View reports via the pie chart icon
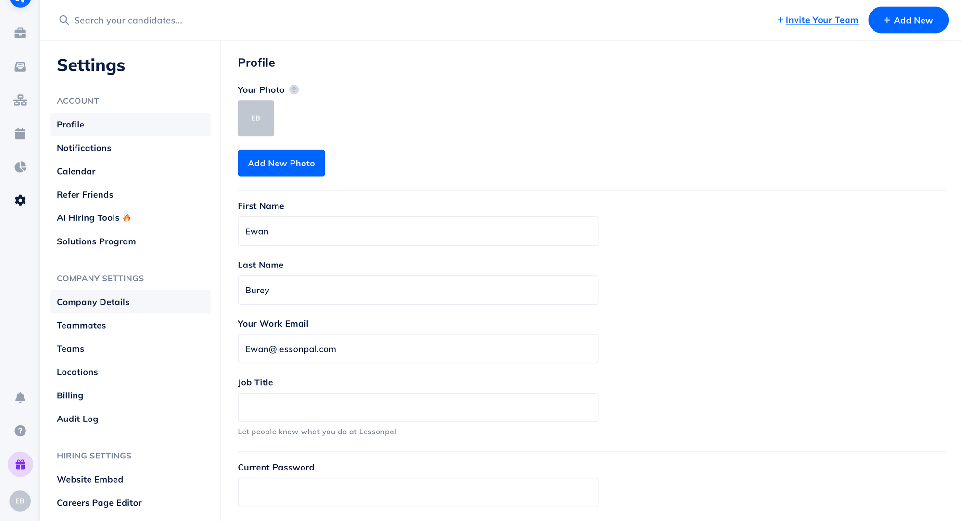Viewport: 962px width, 521px height. click(x=20, y=166)
